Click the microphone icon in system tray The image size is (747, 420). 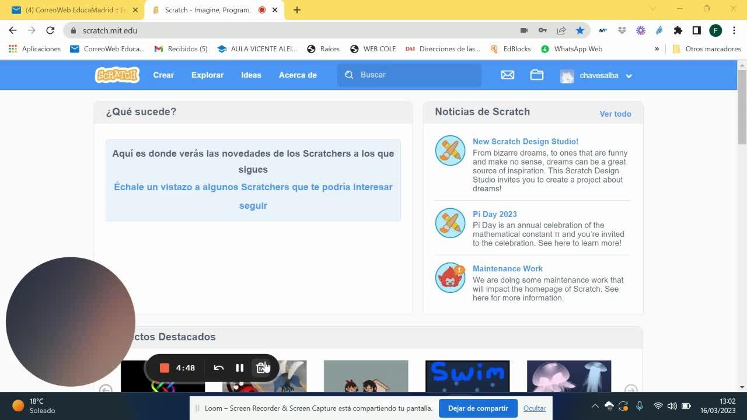(640, 406)
